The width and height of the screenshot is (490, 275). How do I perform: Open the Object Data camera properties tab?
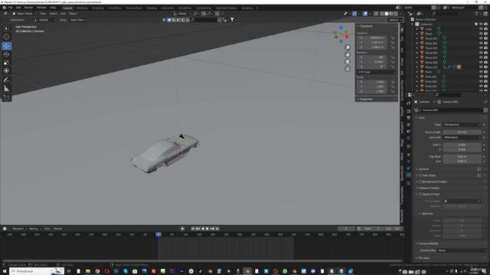408,175
